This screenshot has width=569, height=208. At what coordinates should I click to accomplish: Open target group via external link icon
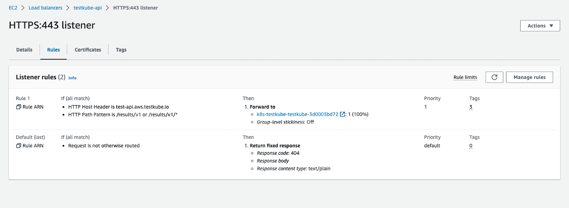[342, 114]
